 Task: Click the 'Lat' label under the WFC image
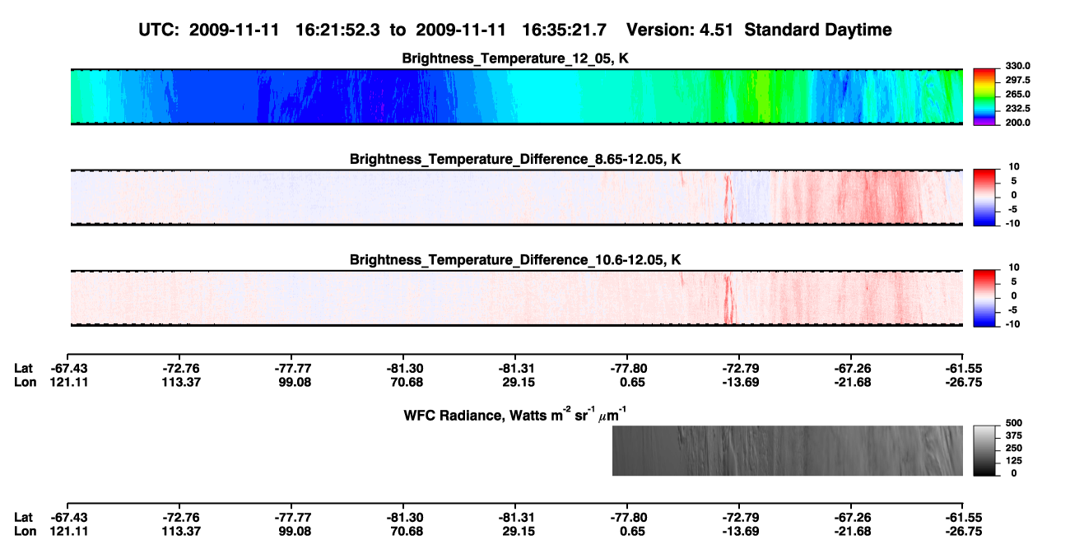24,518
